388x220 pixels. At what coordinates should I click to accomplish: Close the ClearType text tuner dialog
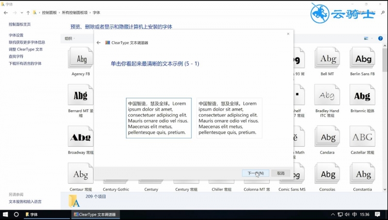(x=288, y=34)
